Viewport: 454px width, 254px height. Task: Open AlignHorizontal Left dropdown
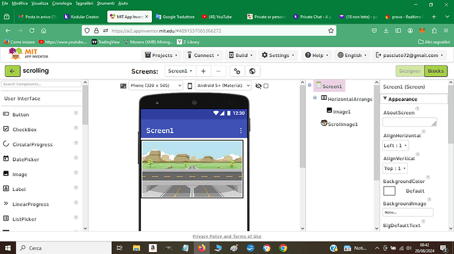tap(395, 145)
